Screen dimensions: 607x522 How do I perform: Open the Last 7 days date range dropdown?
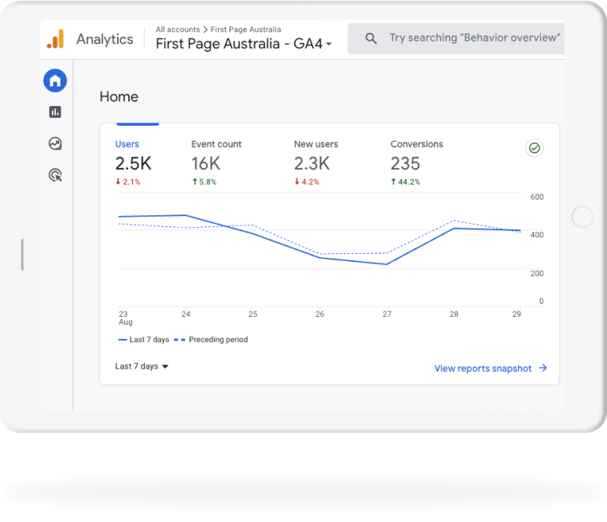pyautogui.click(x=142, y=366)
